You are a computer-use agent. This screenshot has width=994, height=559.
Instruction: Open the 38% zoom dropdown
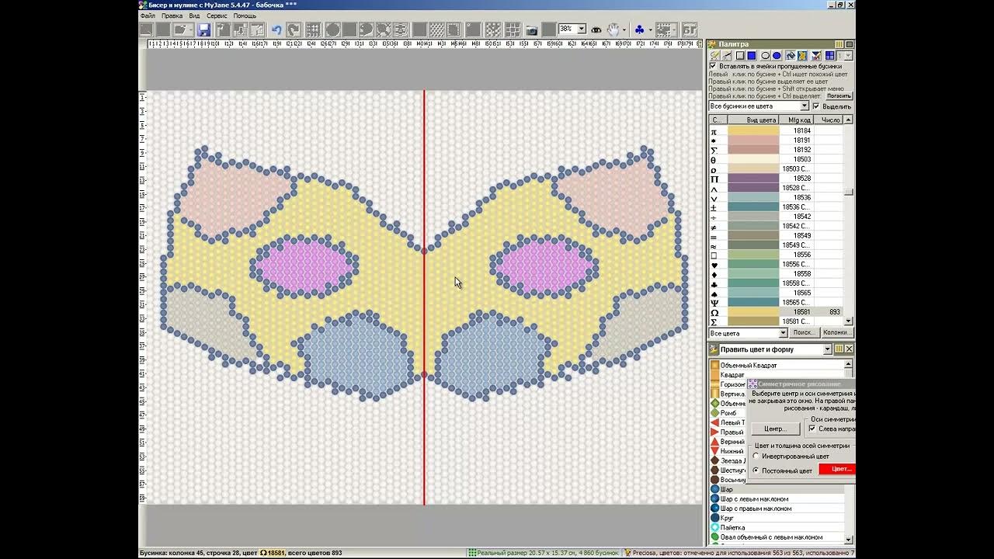pos(581,29)
